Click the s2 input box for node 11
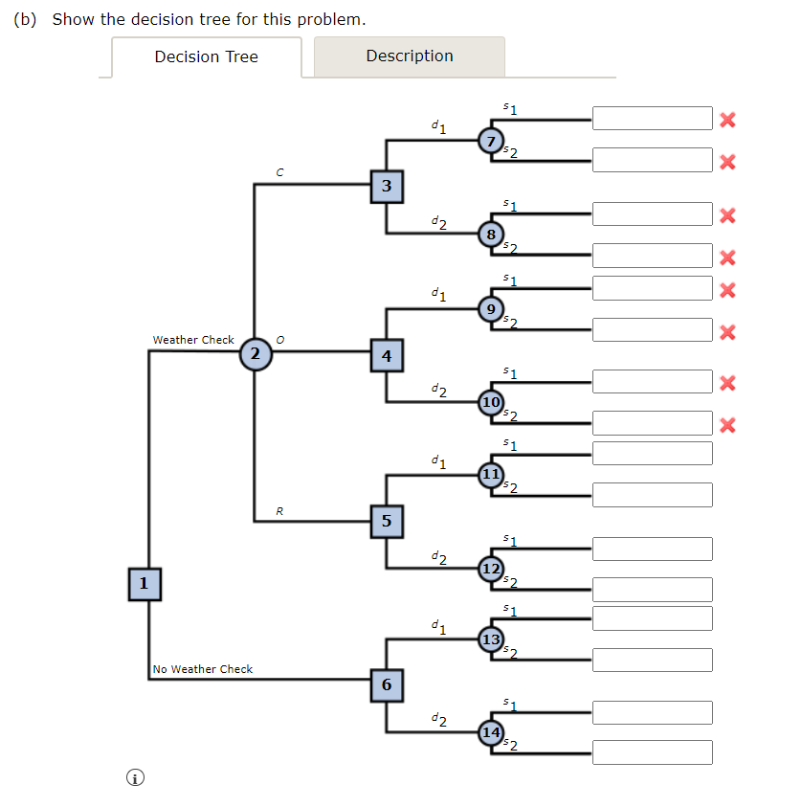 (652, 495)
